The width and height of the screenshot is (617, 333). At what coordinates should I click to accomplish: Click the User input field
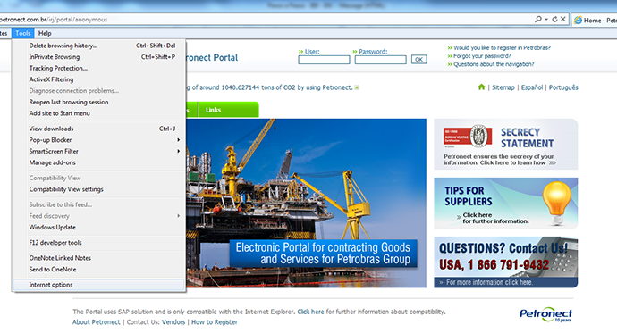[x=324, y=60]
